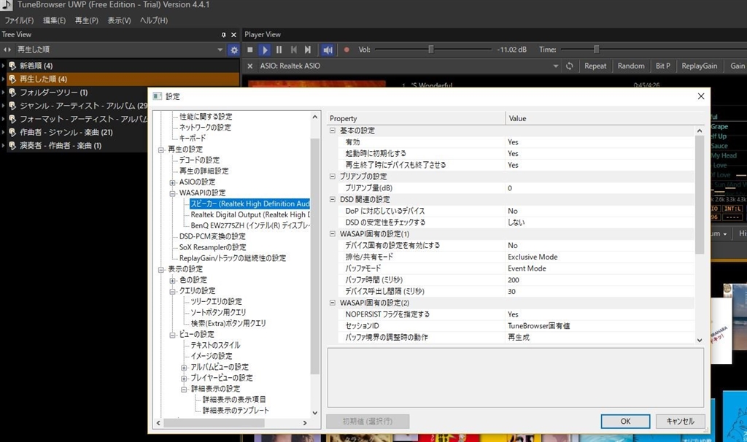Viewport: 747px width, 442px height.
Task: Click the Stop playback button
Action: 250,50
